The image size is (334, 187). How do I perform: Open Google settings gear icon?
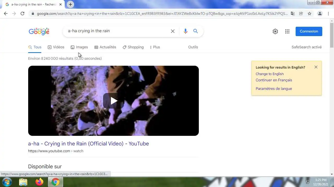275,31
